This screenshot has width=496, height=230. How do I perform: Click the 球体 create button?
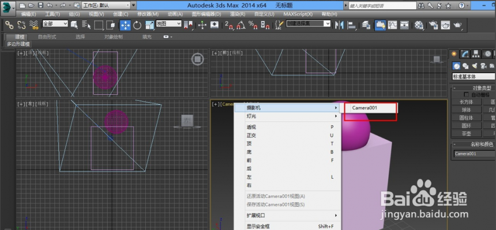pyautogui.click(x=467, y=110)
